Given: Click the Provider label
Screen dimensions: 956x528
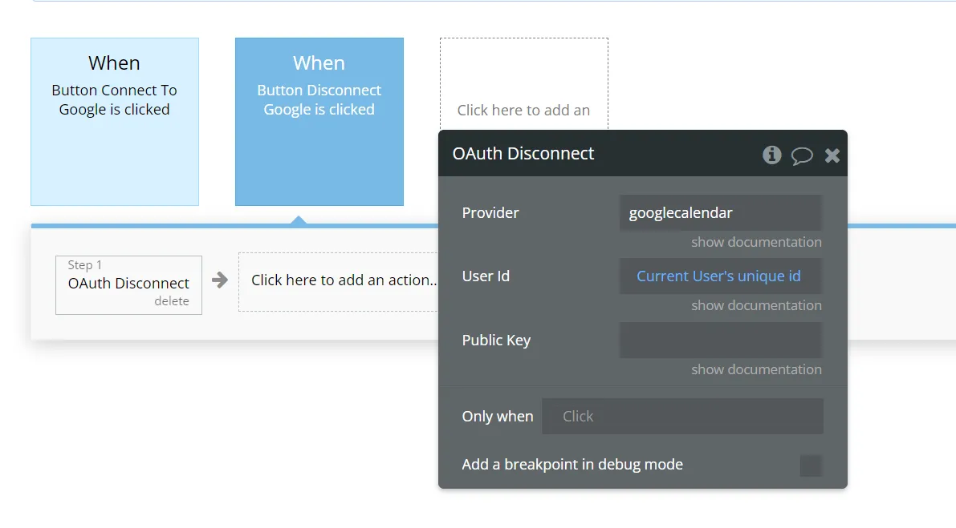Looking at the screenshot, I should click(490, 213).
